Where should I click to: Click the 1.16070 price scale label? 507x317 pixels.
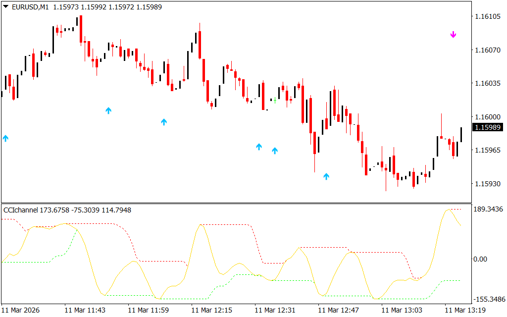(488, 50)
